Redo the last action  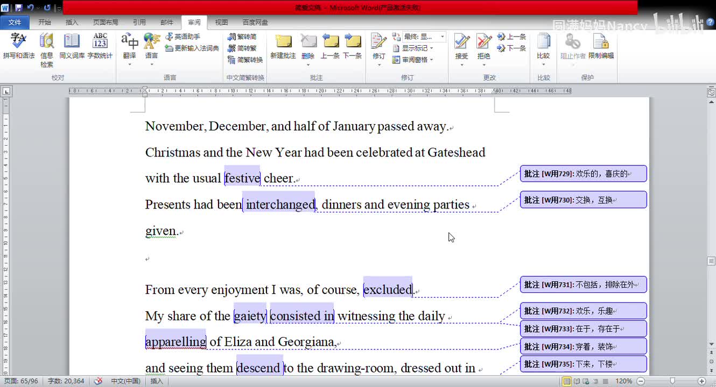point(47,8)
